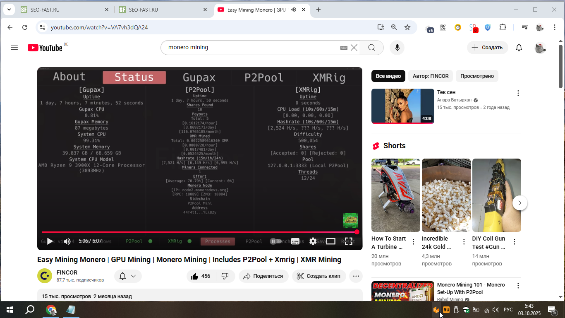Open the Windows notification center
Screen dimensions: 565x318
552,310
